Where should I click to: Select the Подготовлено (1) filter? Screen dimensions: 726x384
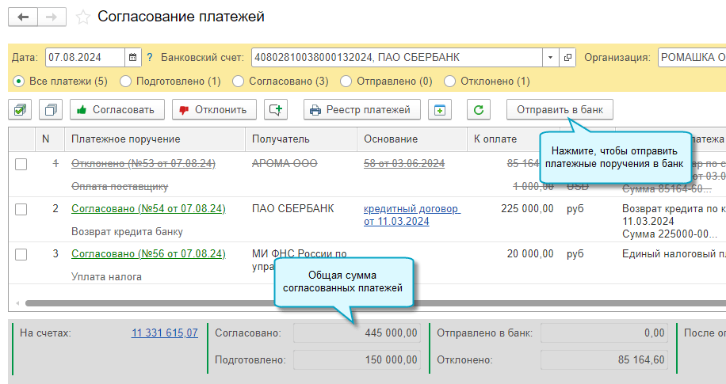tap(170, 82)
